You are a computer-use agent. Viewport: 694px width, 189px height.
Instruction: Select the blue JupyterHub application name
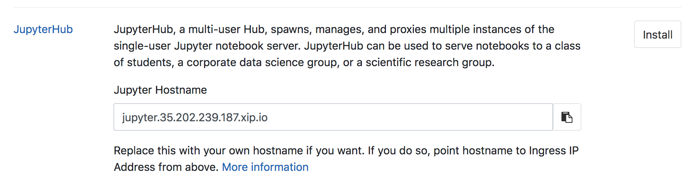(x=43, y=29)
